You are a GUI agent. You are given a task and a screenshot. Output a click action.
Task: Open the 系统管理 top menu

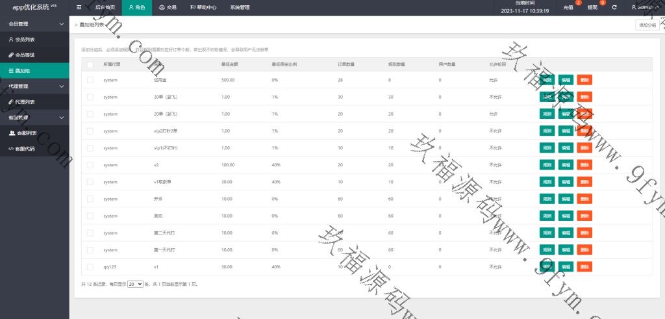[x=240, y=8]
